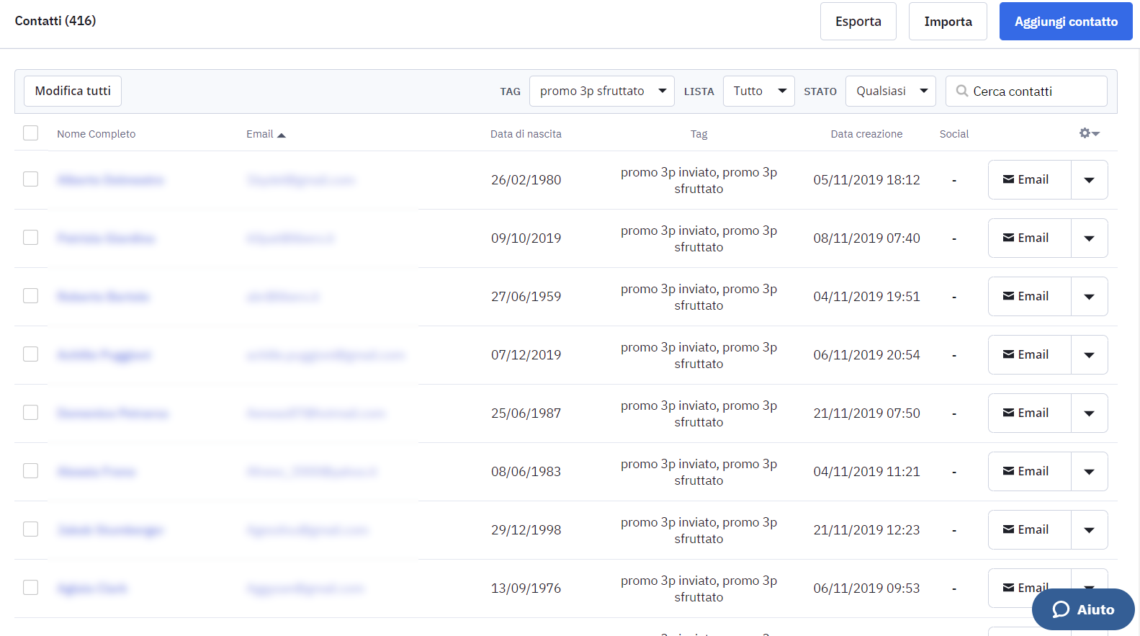Click the search magnifier icon
1140x636 pixels.
(x=961, y=91)
